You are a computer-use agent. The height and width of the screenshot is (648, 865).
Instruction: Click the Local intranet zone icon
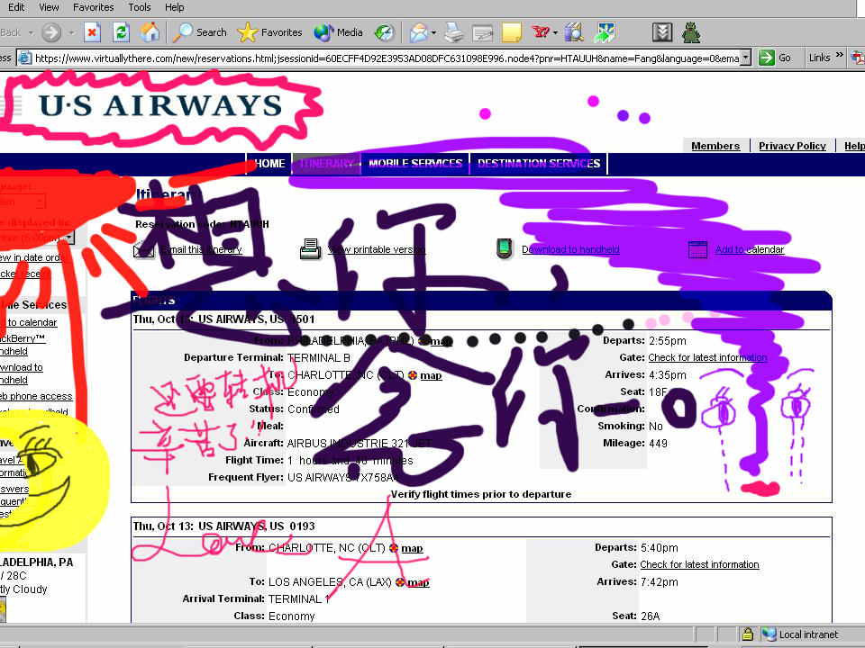(x=769, y=634)
